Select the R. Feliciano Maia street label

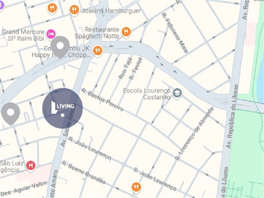click(175, 33)
